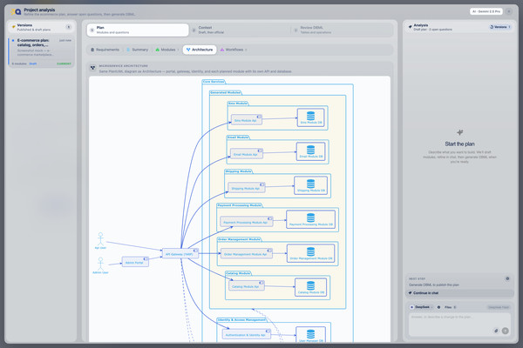Click the Versions panel header in the left sidebar
The height and width of the screenshot is (348, 523).
(x=41, y=27)
